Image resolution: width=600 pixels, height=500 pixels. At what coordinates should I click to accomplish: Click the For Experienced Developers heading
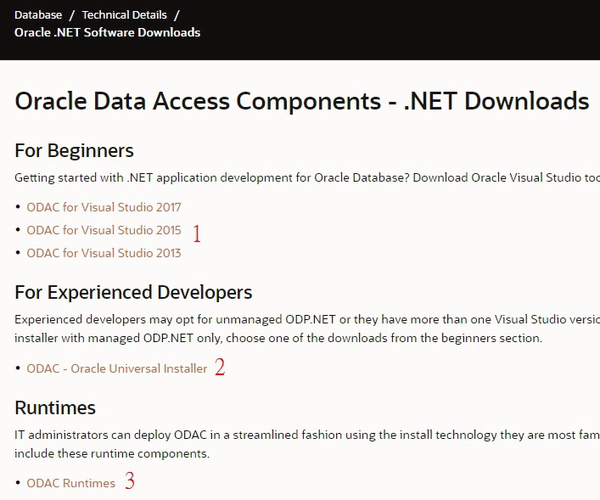[133, 293]
